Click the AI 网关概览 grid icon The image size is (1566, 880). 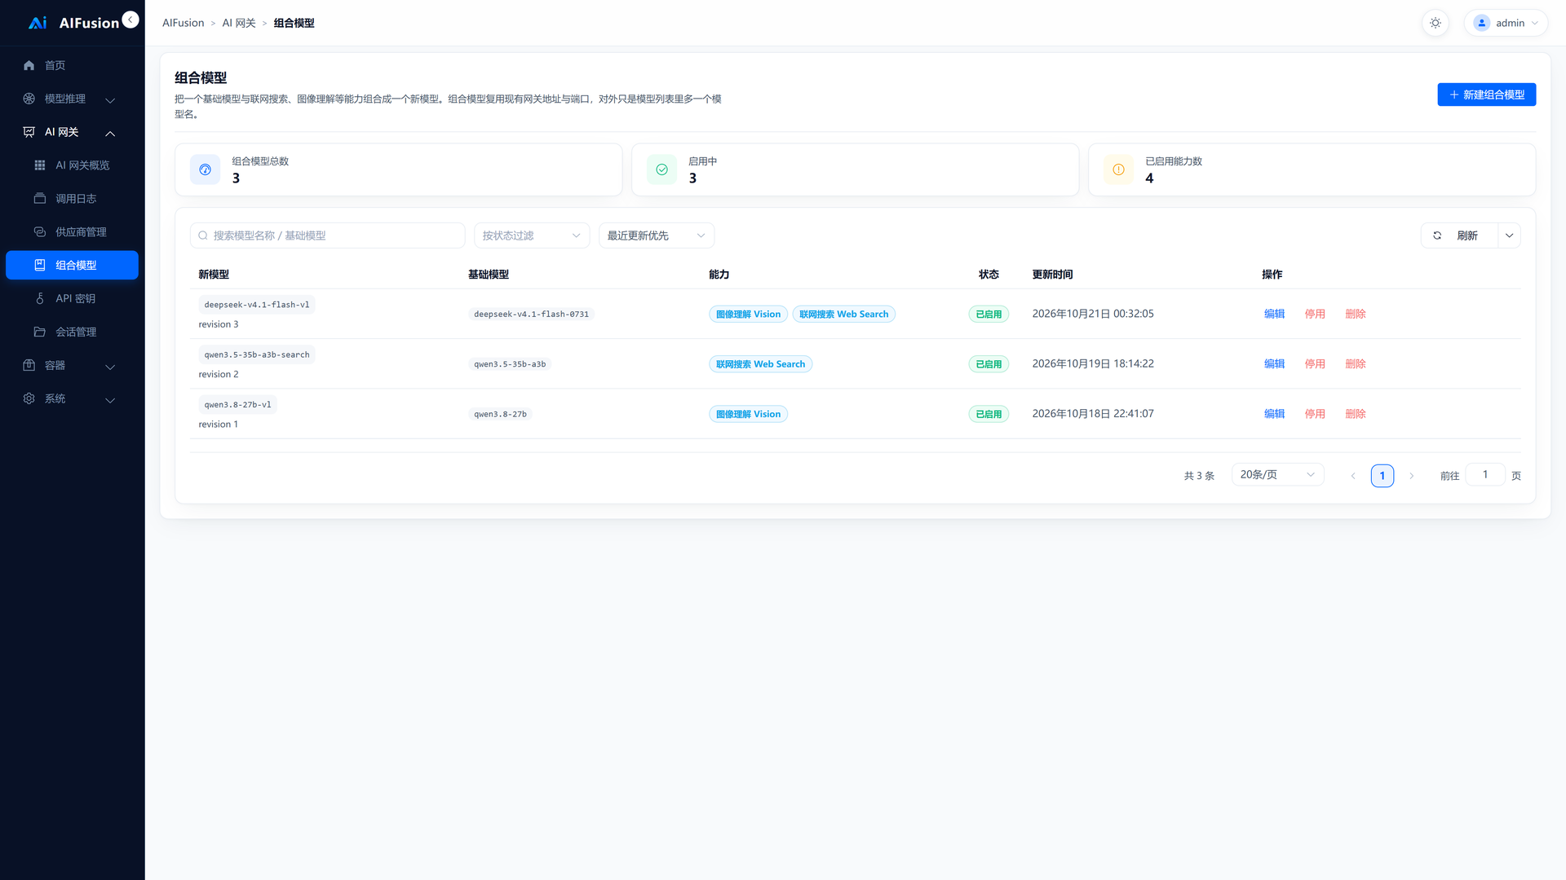click(40, 165)
